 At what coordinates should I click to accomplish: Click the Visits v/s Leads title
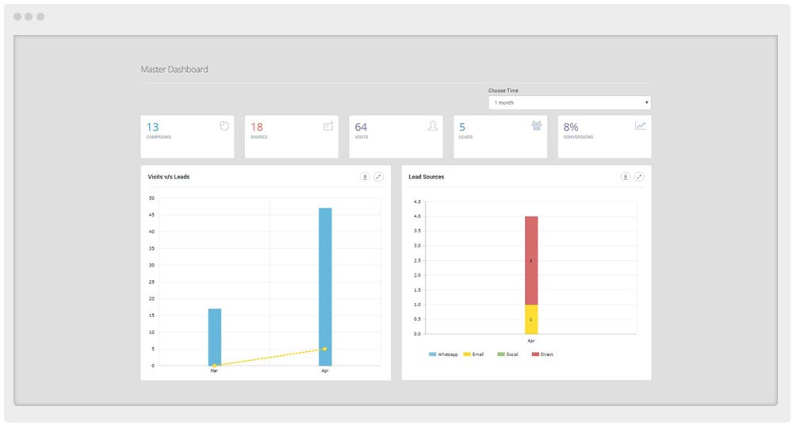pos(168,177)
